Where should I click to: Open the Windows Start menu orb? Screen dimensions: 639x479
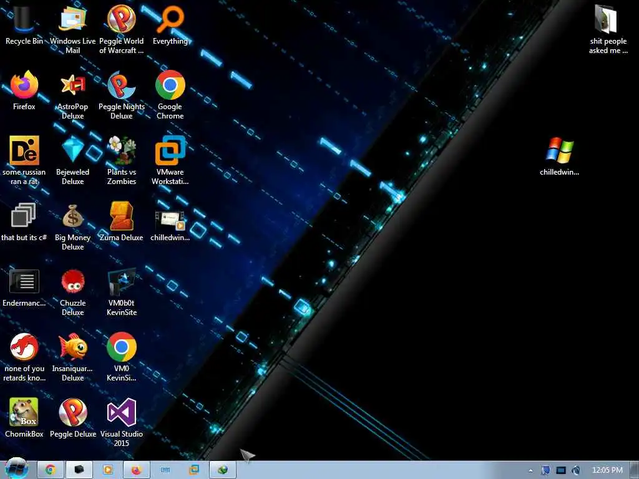tap(16, 469)
